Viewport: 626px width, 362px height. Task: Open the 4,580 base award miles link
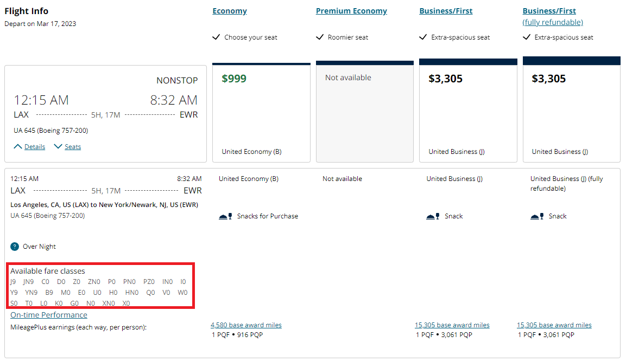tap(246, 325)
